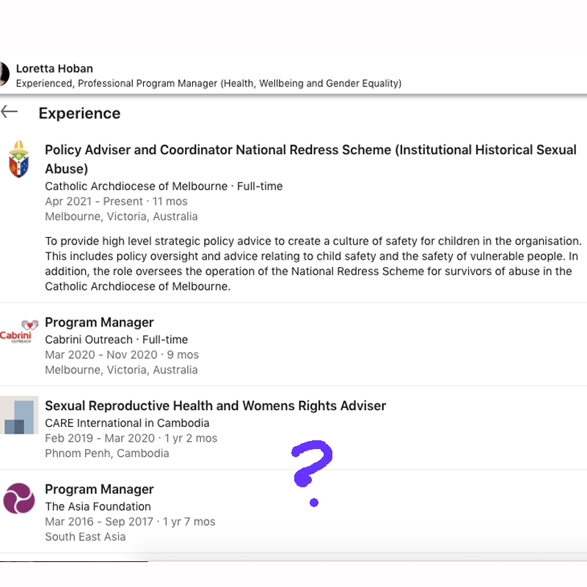Click the Phnom Penh, Cambodia location text

coord(107,453)
